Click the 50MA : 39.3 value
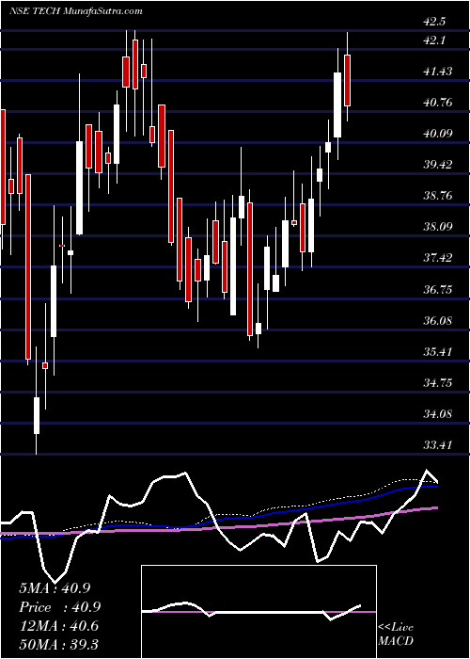The width and height of the screenshot is (470, 659). (x=59, y=645)
